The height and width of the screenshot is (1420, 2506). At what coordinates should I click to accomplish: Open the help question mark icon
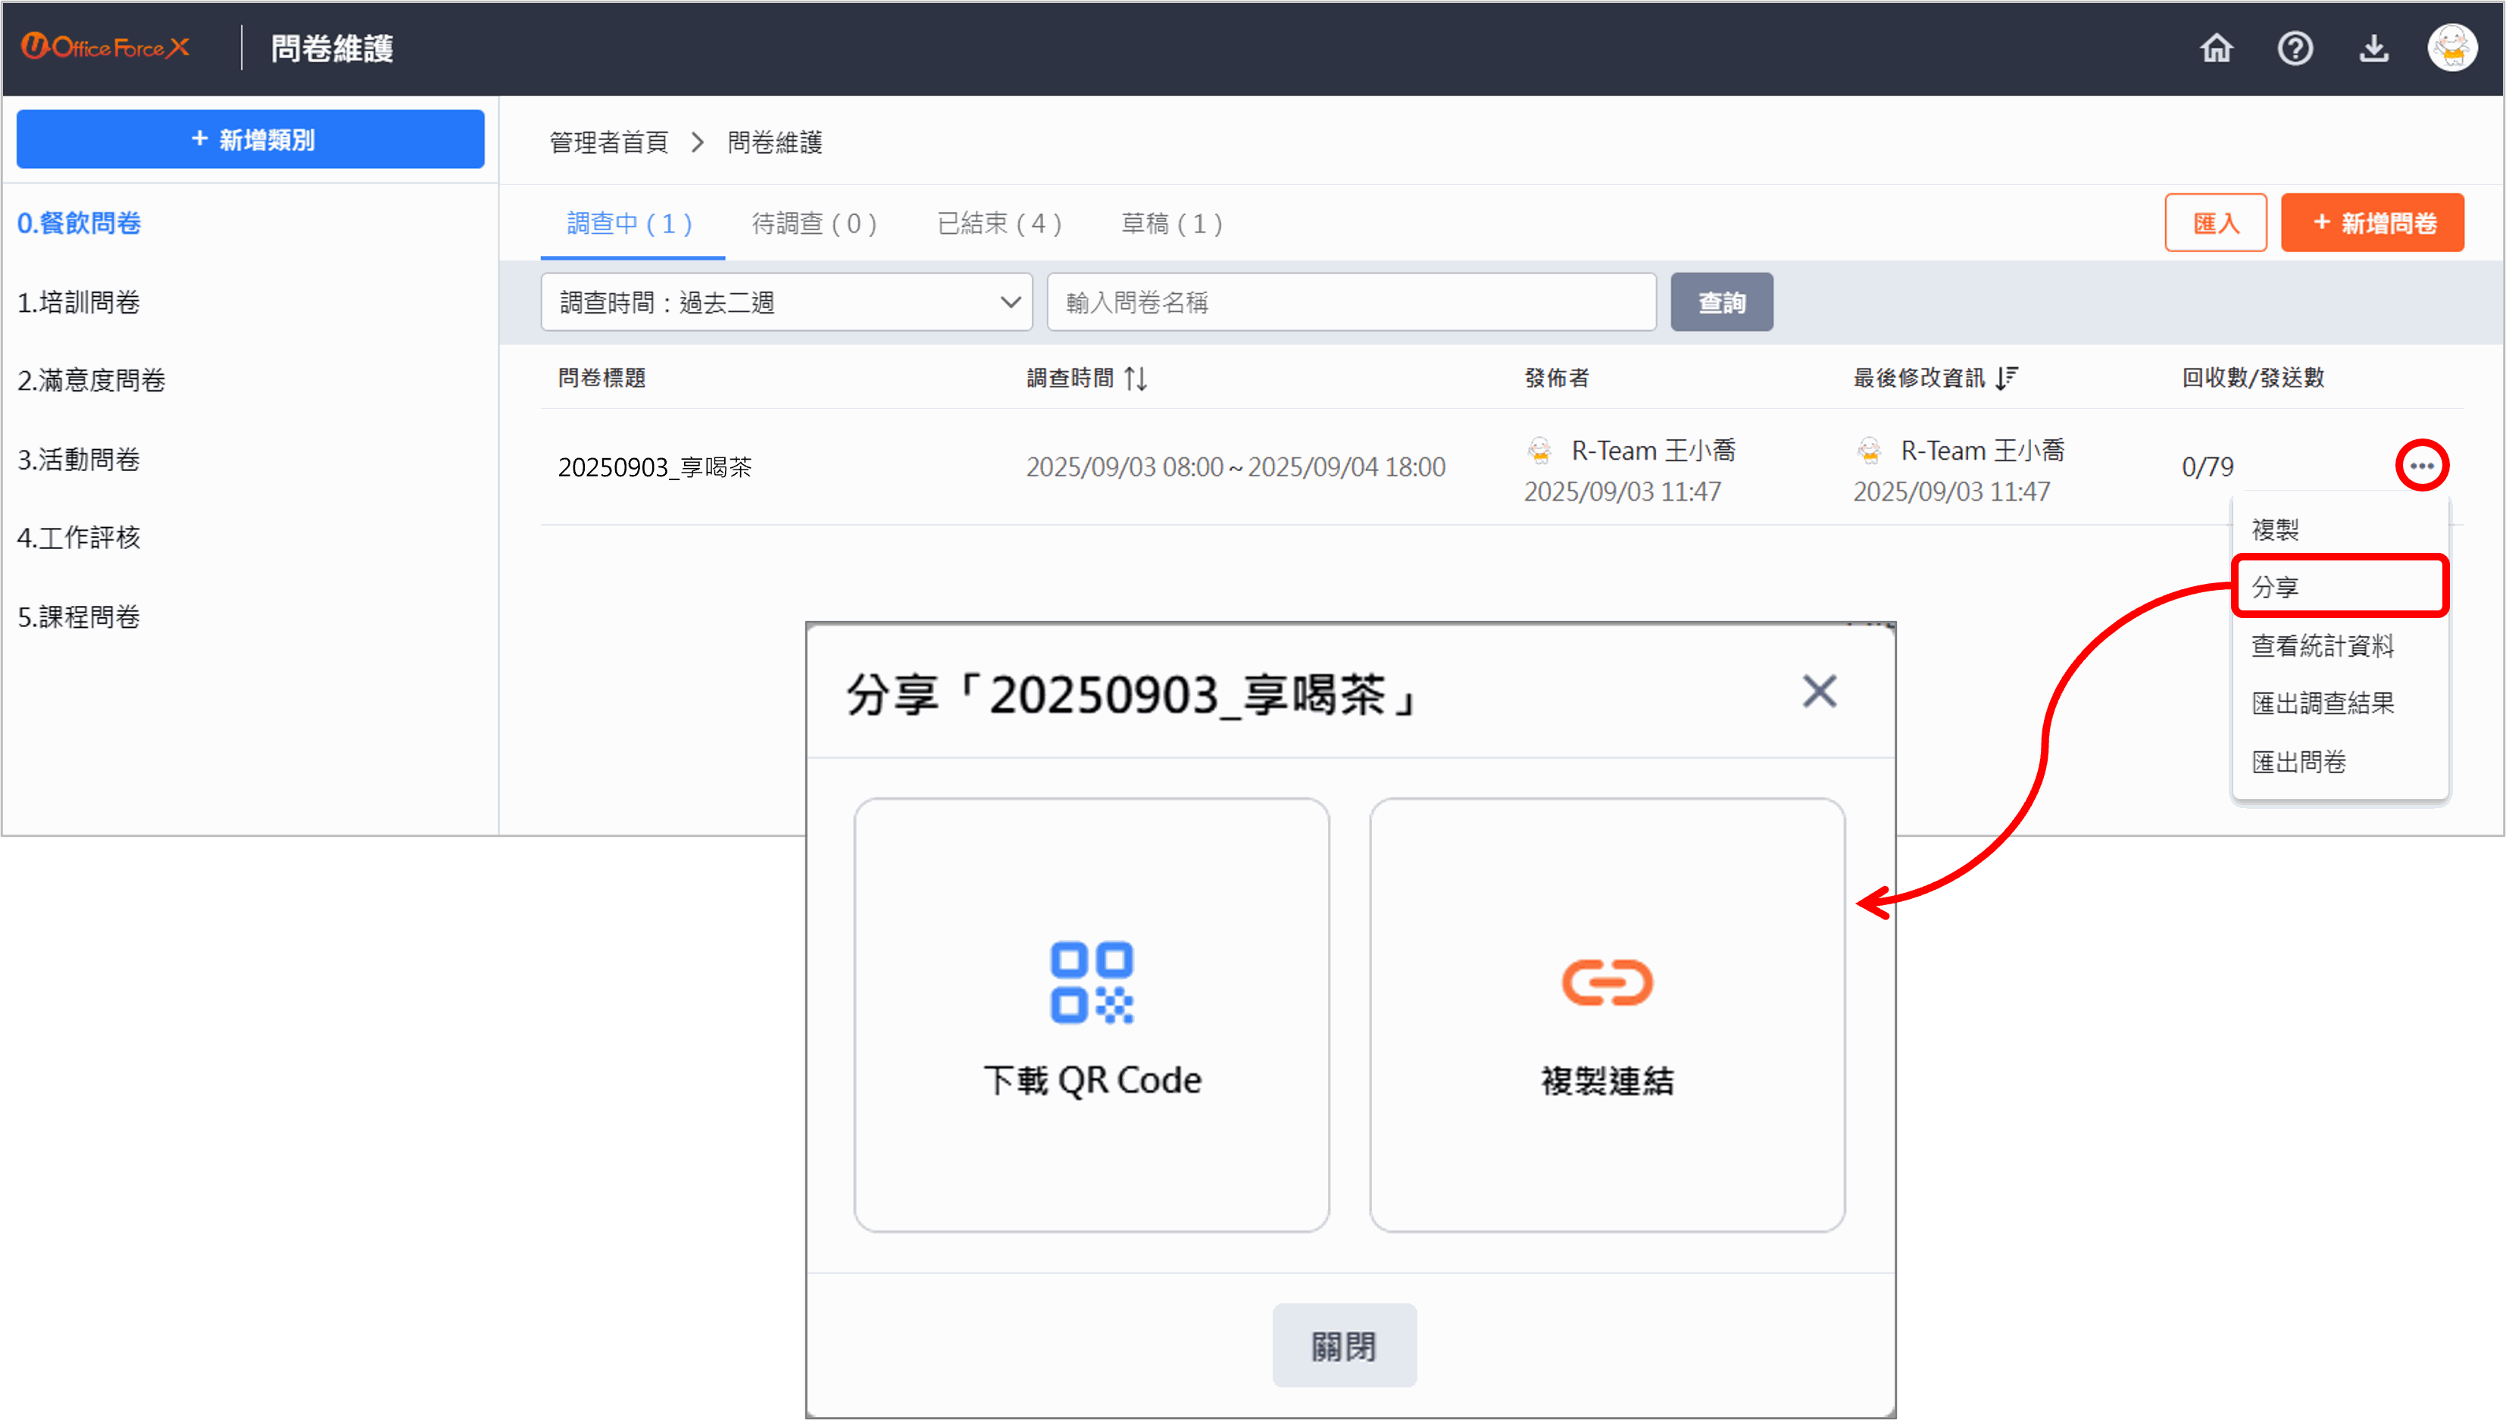(x=2295, y=48)
